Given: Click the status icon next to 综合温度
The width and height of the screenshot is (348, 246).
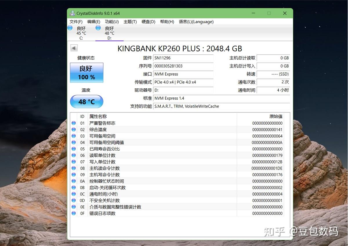Looking at the screenshot, I should click(x=74, y=129).
